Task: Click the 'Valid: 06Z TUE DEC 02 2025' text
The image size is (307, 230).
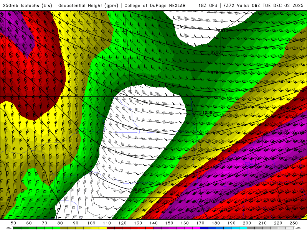Action: [x=270, y=5]
